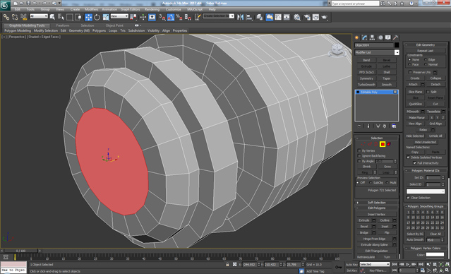Screen dimensions: 451x274
Task: Open the Material Editor teapot render icon
Action: coord(325,17)
